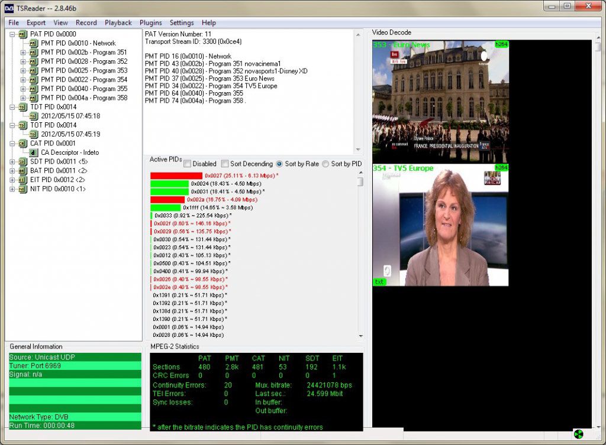This screenshot has height=445, width=606.
Task: Expand the NIT PID 0x0010 node
Action: click(12, 189)
